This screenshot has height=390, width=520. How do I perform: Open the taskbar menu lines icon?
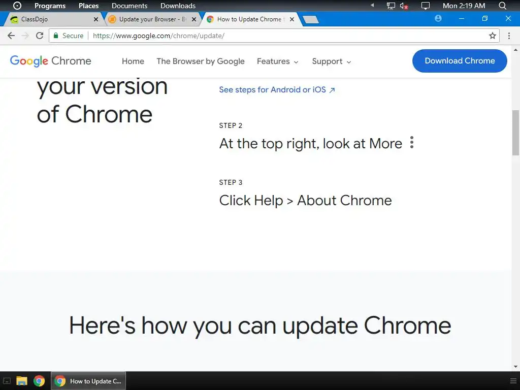(x=513, y=381)
